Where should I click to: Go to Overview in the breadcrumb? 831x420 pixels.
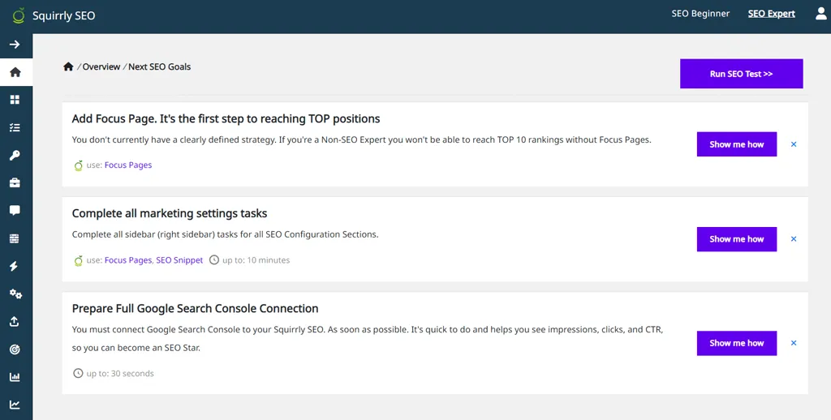101,66
